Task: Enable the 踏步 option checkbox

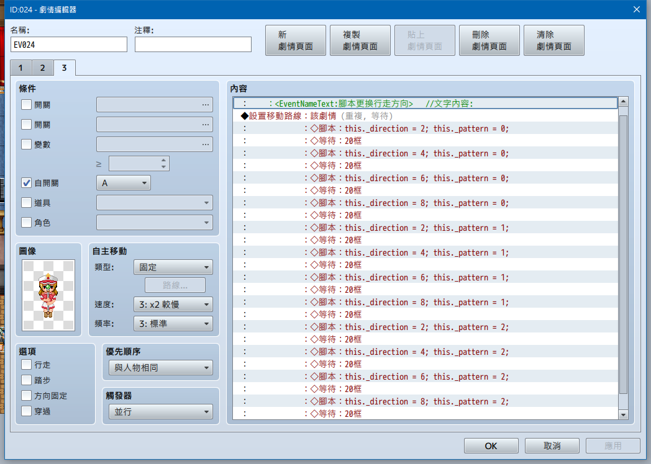Action: [26, 380]
